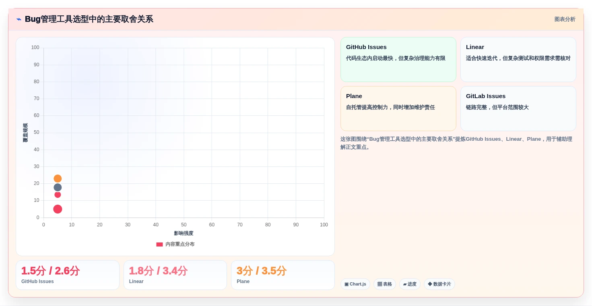Viewport: 592px width, 306px height.
Task: Click the orange bubble on the chart
Action: click(58, 179)
